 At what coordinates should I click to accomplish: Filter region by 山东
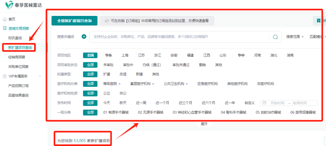pyautogui.click(x=223, y=55)
